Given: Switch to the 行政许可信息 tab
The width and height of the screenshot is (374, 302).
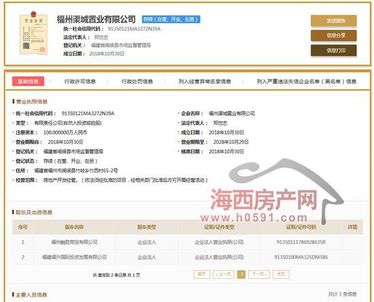Looking at the screenshot, I should [x=80, y=82].
